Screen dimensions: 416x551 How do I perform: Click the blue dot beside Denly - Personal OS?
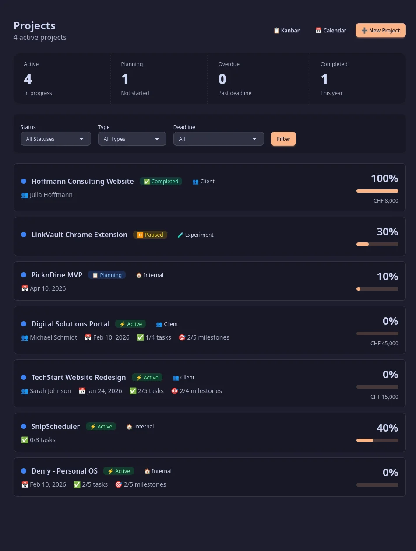pos(24,471)
